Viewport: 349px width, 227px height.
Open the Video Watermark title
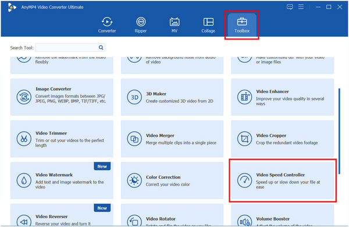(x=54, y=175)
